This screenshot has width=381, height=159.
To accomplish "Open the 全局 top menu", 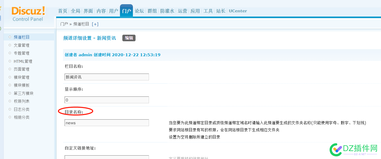I will [75, 11].
